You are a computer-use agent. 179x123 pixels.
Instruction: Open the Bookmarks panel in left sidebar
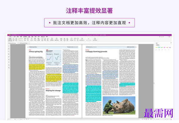click(x=9, y=46)
